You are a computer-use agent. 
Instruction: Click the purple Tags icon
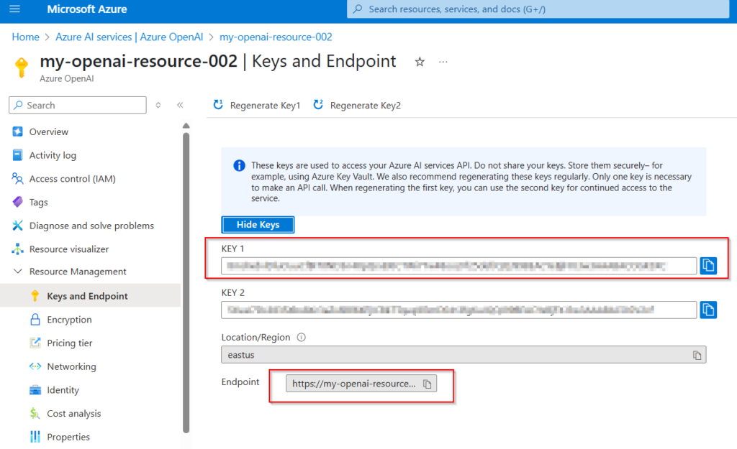tap(17, 202)
